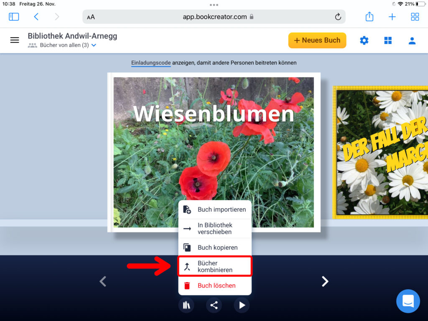Share the Wiesenblumen book
The image size is (428, 321).
214,305
